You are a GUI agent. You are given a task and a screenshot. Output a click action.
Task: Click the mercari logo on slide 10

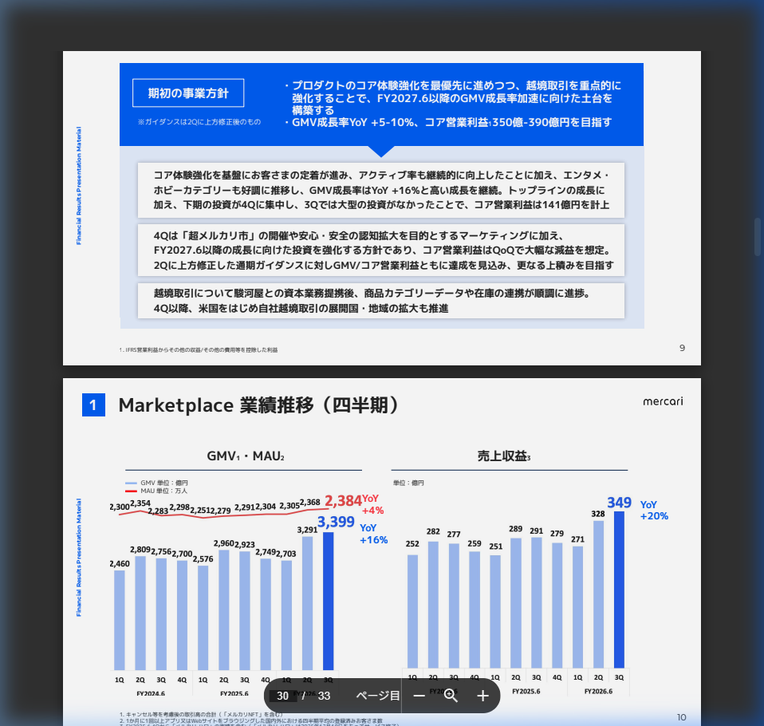[663, 401]
